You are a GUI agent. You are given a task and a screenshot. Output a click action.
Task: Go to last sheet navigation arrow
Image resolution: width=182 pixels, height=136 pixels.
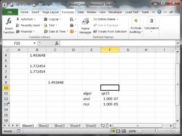point(17,125)
